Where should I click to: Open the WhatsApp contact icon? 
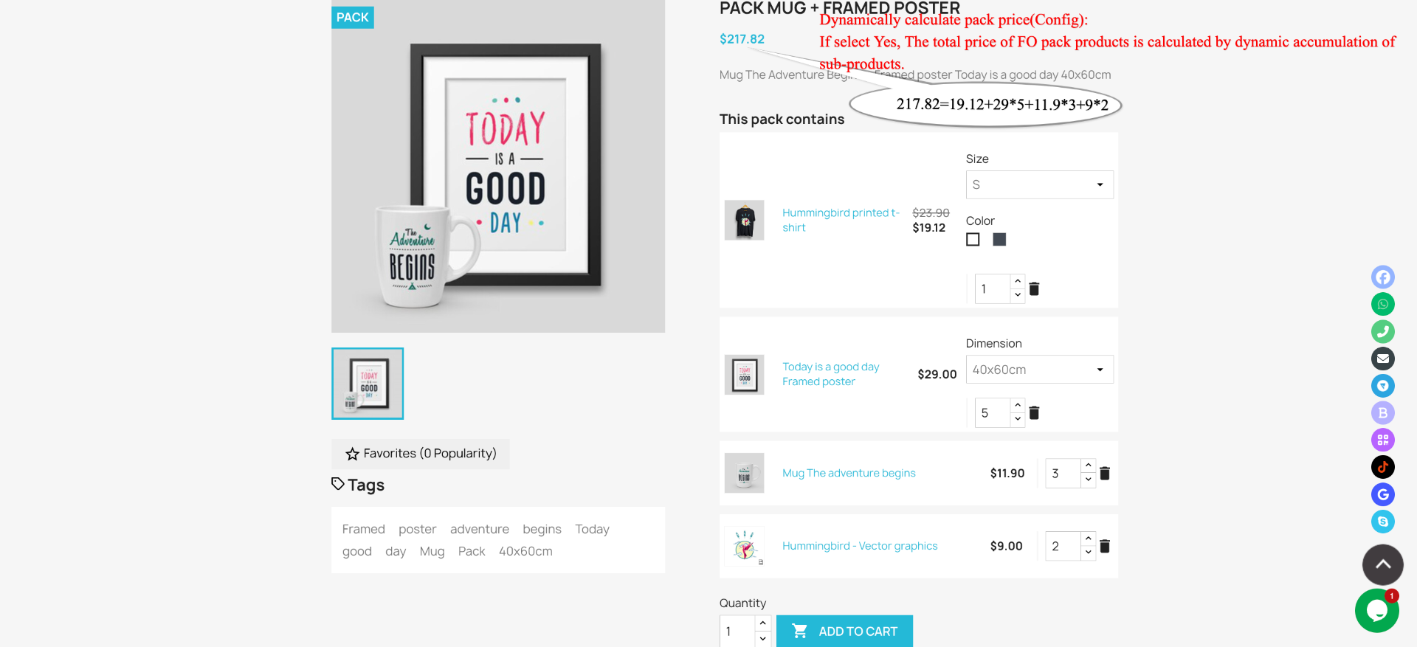(1383, 305)
